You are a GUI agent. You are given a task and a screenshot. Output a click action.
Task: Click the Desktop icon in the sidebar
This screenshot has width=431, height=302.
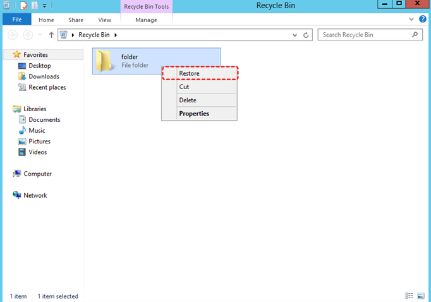22,66
